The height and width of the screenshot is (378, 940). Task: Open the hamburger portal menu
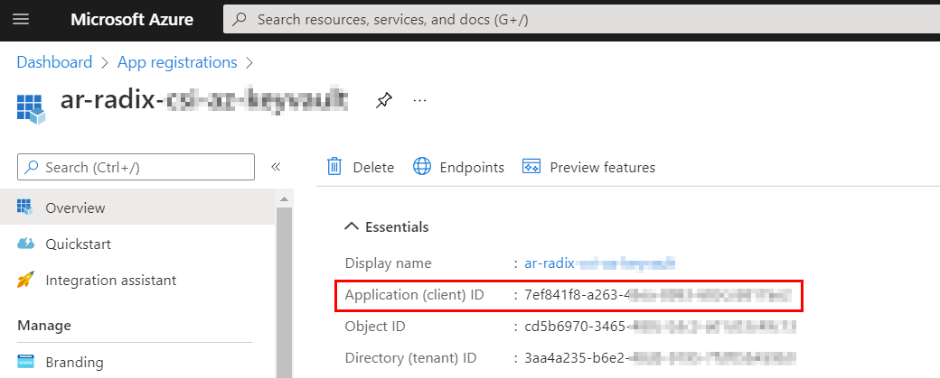(x=21, y=19)
